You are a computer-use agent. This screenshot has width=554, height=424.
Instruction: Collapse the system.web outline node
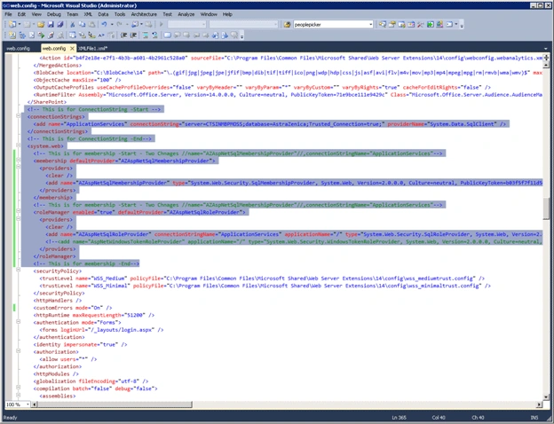pyautogui.click(x=18, y=145)
